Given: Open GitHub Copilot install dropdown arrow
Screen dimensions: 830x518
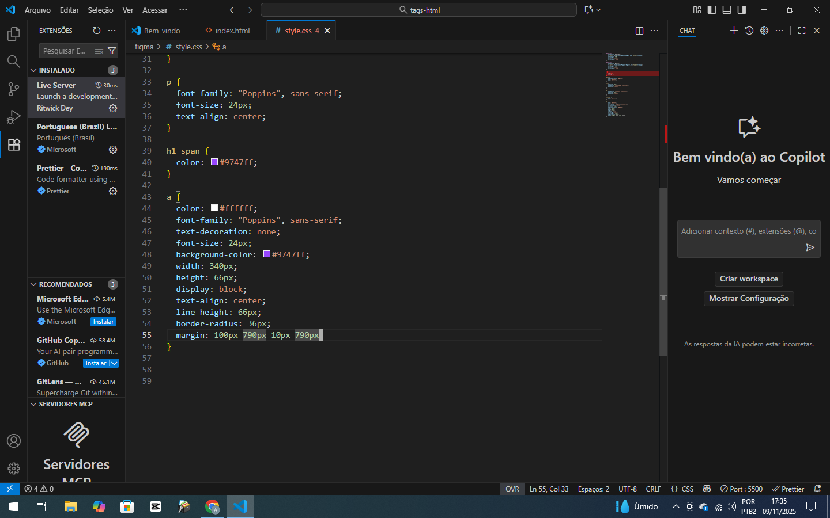Looking at the screenshot, I should tap(114, 363).
